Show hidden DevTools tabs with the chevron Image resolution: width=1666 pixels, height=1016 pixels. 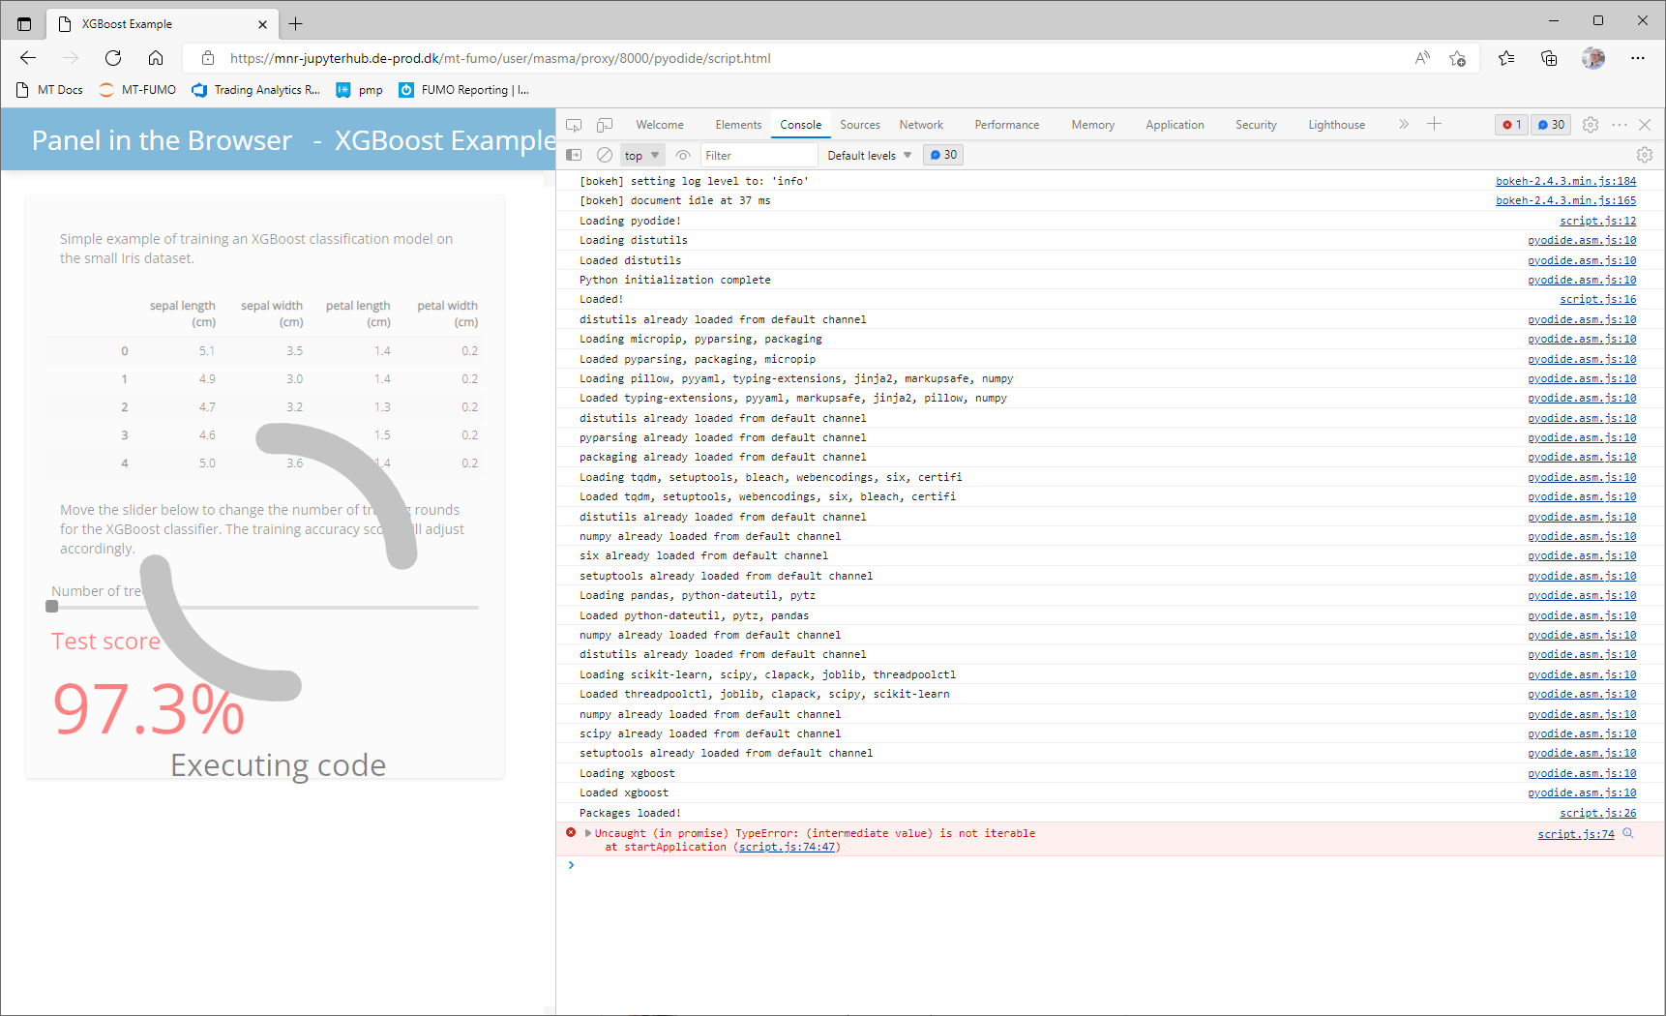1403,125
